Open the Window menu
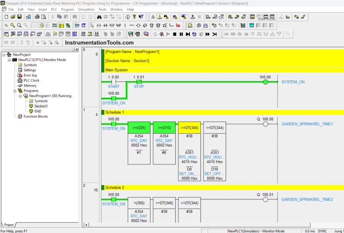The image size is (344, 233). 116,10
